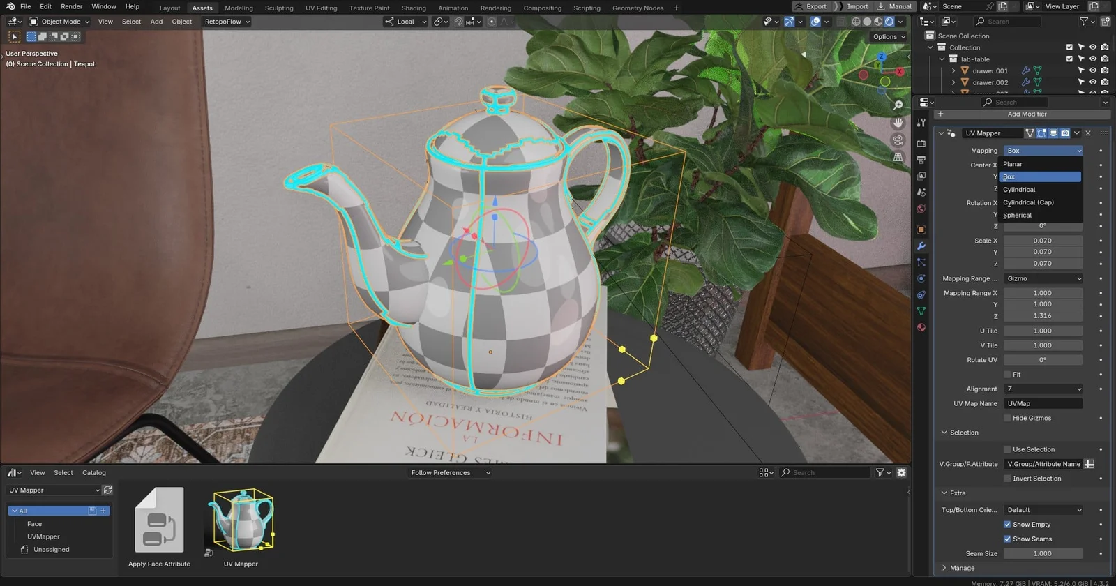
Task: Open the Mapping Range Gizmo dropdown
Action: [1043, 278]
